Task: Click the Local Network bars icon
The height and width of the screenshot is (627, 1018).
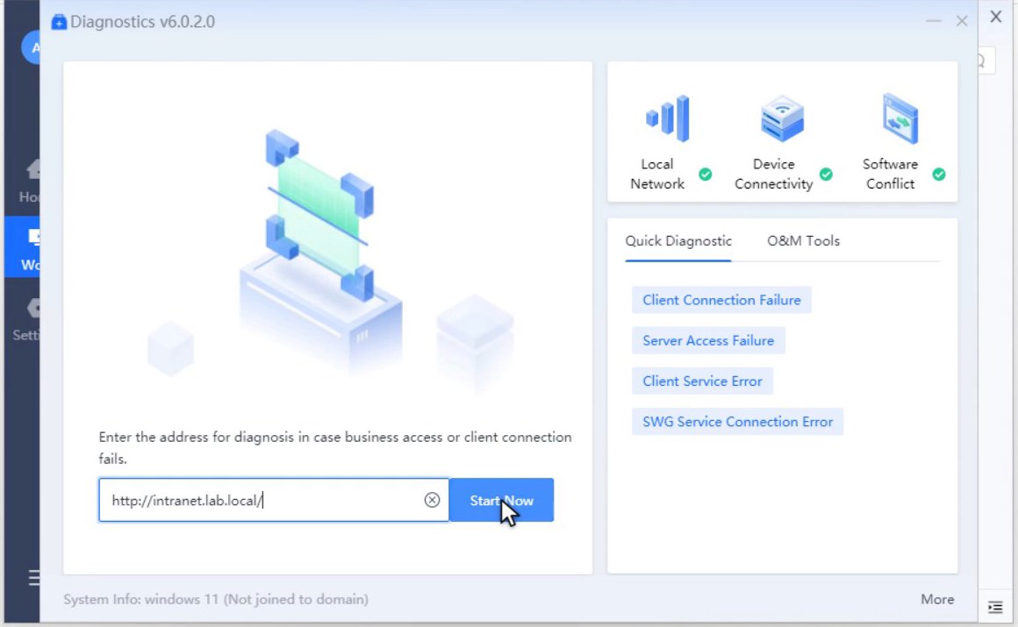Action: coord(668,118)
